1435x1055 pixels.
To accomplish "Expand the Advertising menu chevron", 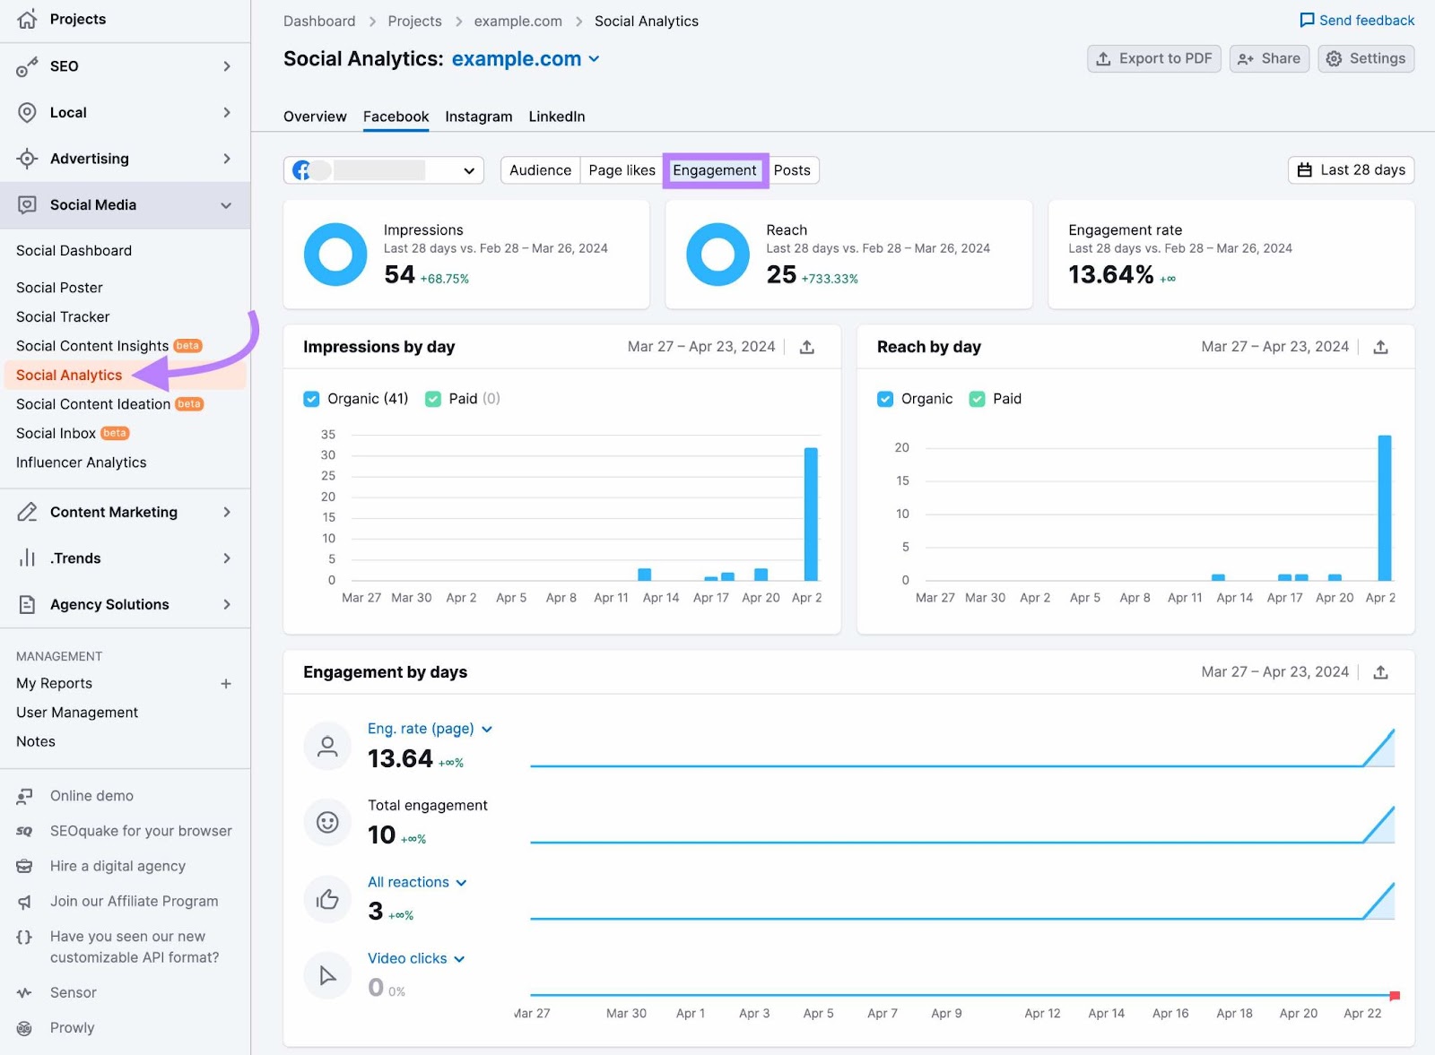I will [227, 159].
